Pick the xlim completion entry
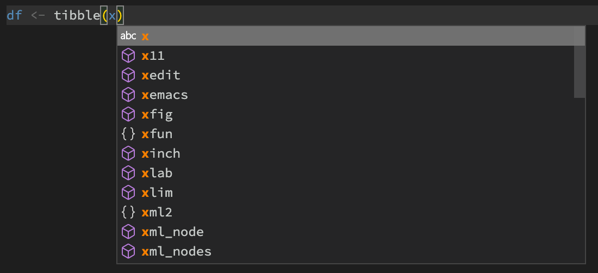 tap(157, 193)
